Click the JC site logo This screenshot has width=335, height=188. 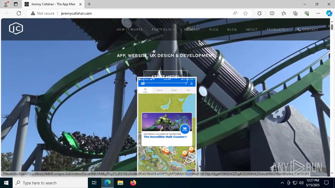(x=16, y=28)
